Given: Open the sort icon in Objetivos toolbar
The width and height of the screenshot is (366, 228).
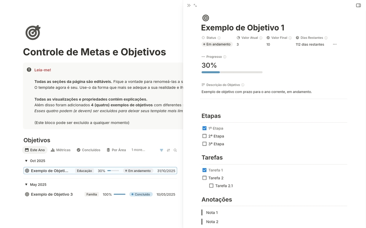Looking at the screenshot, I should (168, 150).
